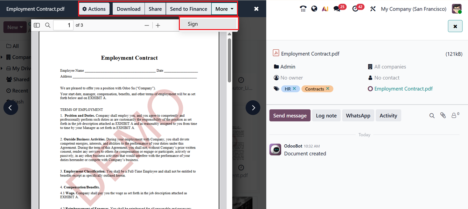Toggle the More dropdown menu
This screenshot has width=468, height=209.
(224, 9)
